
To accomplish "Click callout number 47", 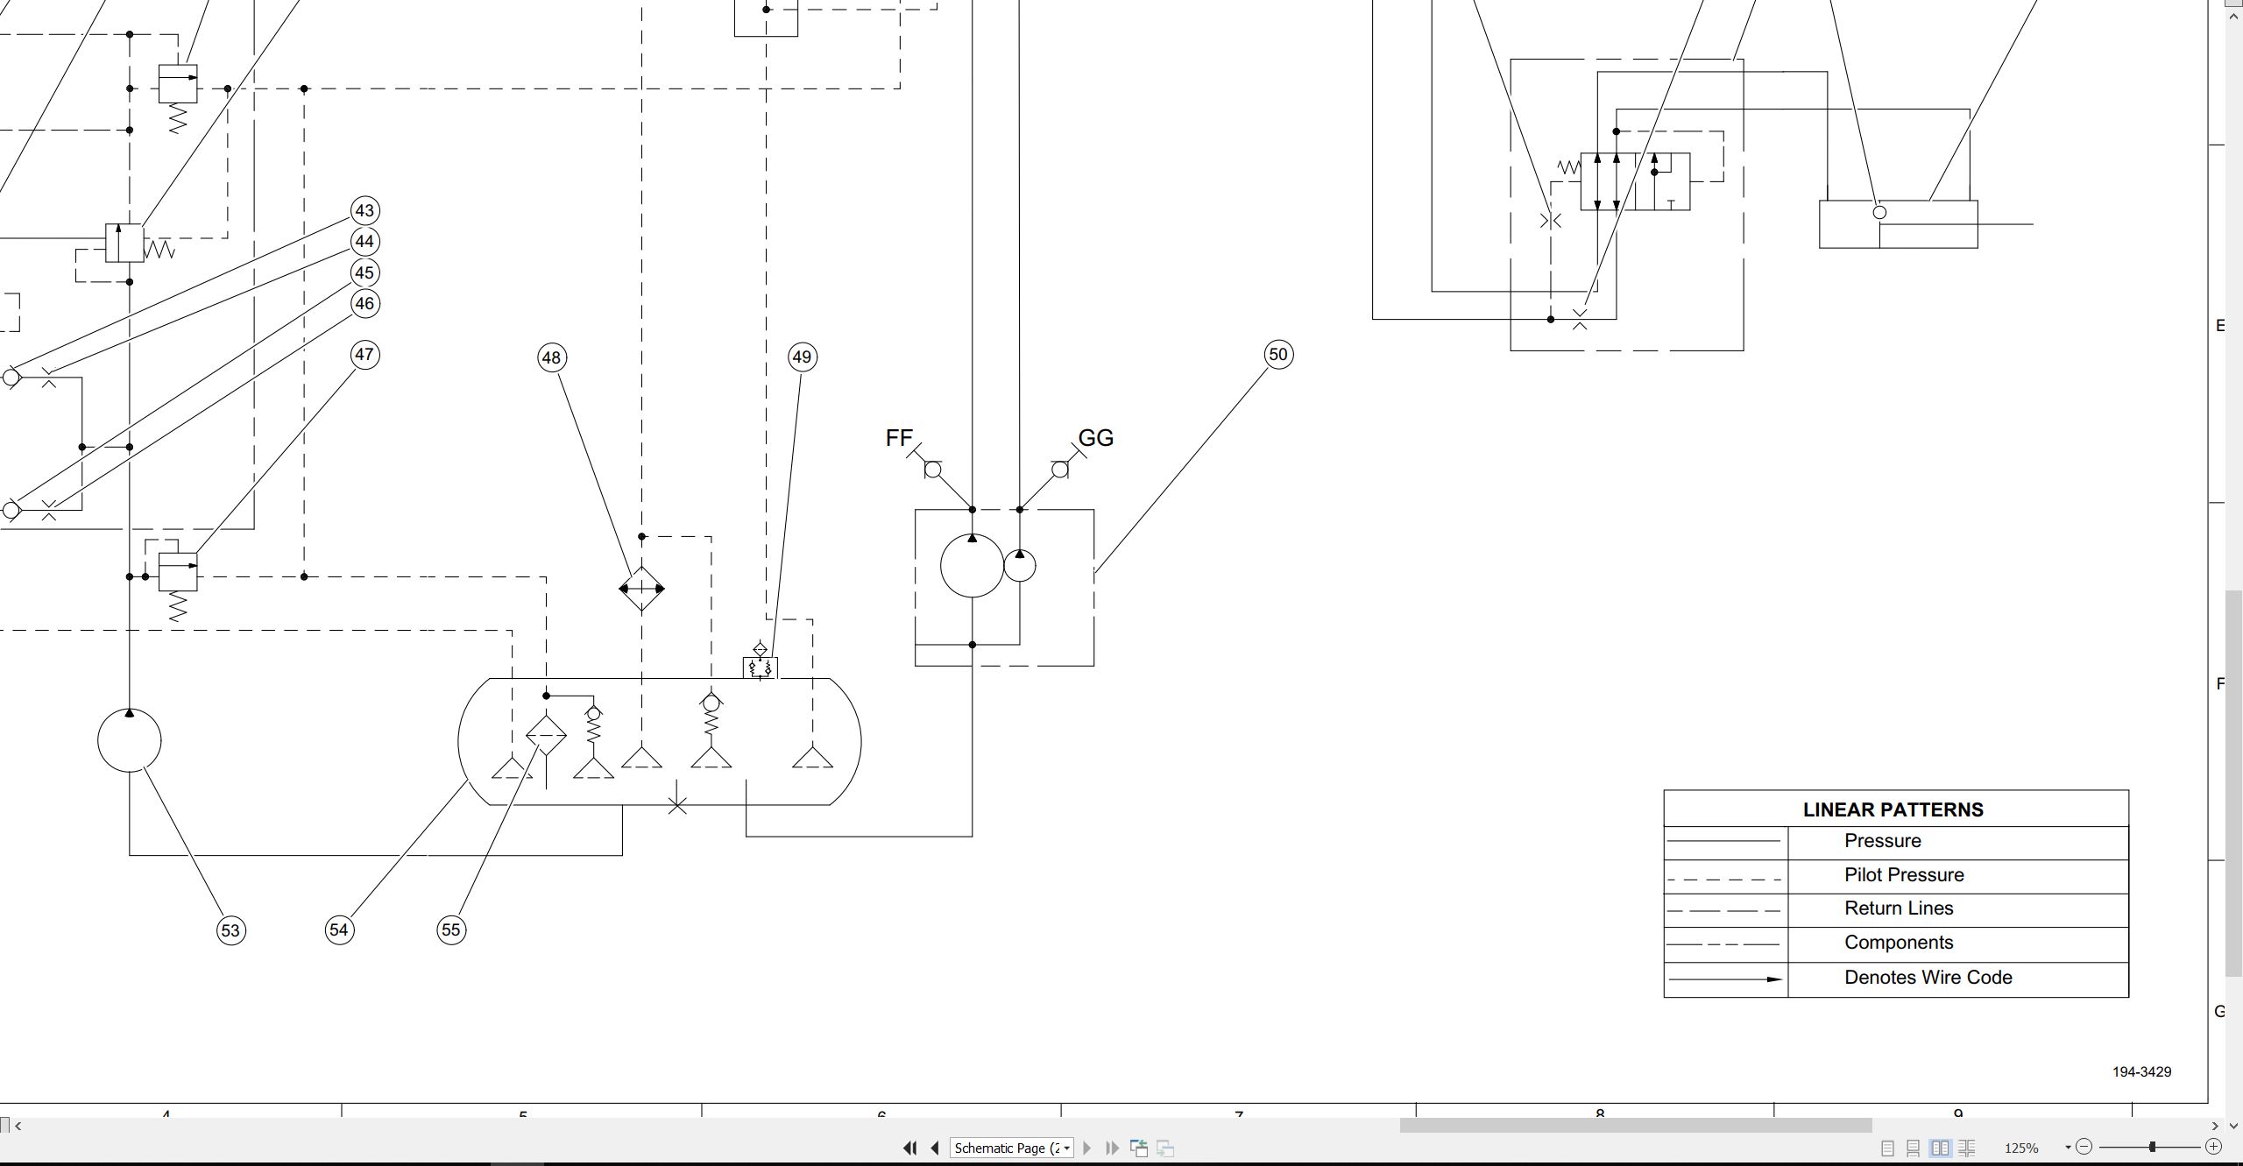I will pos(364,355).
